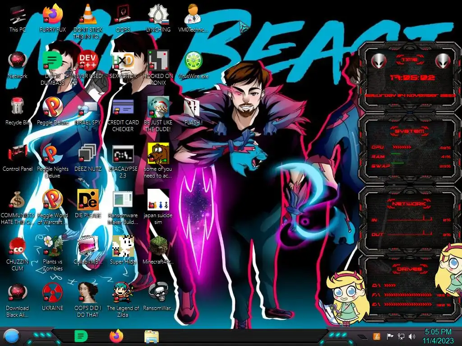Click the orange tray icon left of the flag
The width and height of the screenshot is (462, 346).
pos(377,337)
